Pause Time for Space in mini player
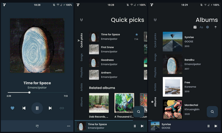Screen dimensions: 222x133 pos(135,126)
